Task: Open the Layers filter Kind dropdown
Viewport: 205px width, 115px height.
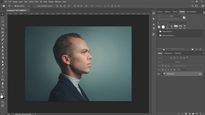Action: coord(163,58)
